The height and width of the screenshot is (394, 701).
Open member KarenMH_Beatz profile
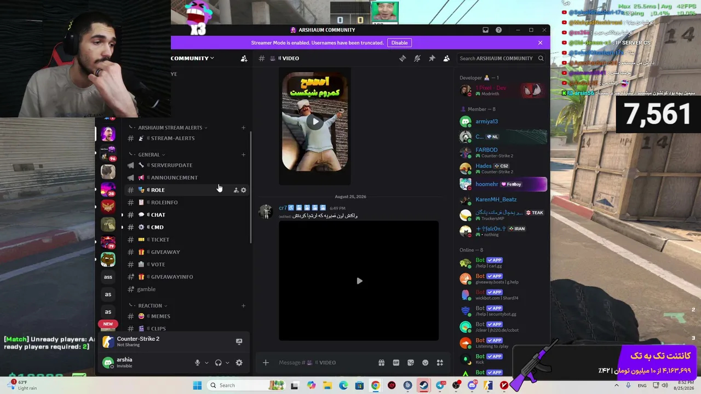503,200
